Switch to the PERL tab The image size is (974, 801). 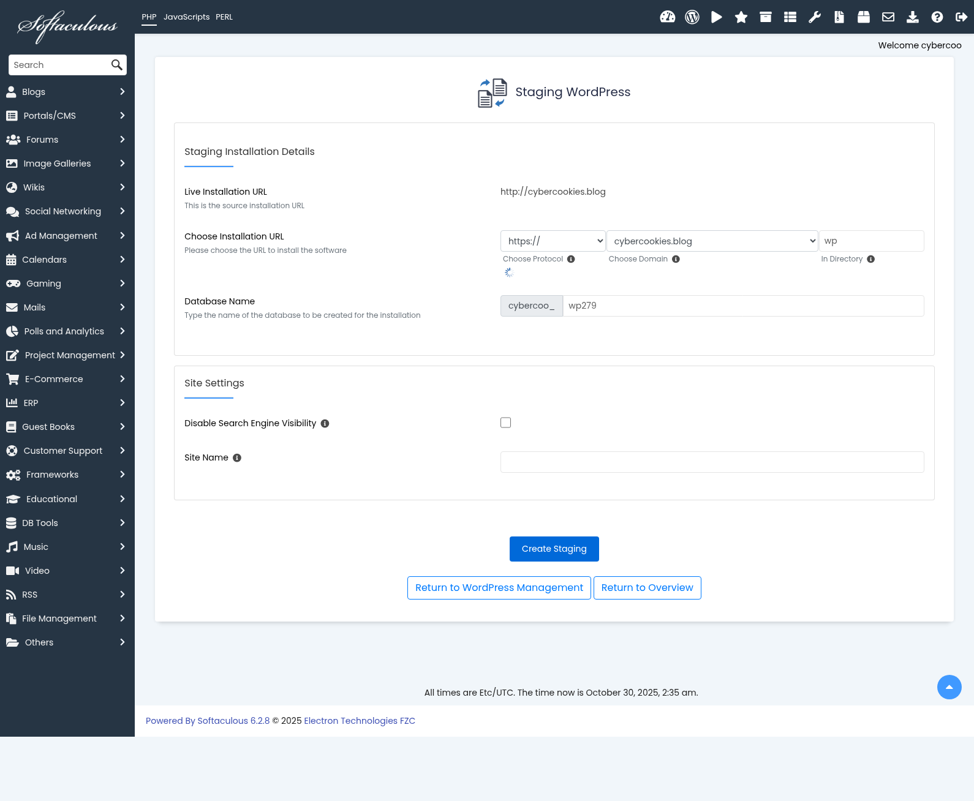coord(224,17)
